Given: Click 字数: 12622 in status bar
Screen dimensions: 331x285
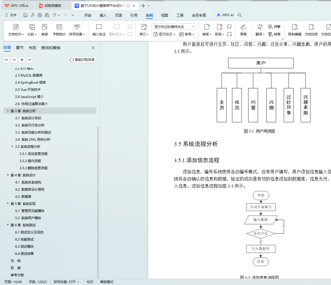Looking at the screenshot, I should (38, 282).
